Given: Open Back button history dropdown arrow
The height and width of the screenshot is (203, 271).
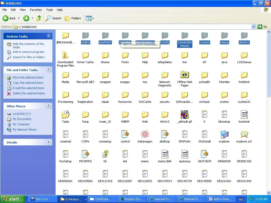Looking at the screenshot, I should (19, 18).
